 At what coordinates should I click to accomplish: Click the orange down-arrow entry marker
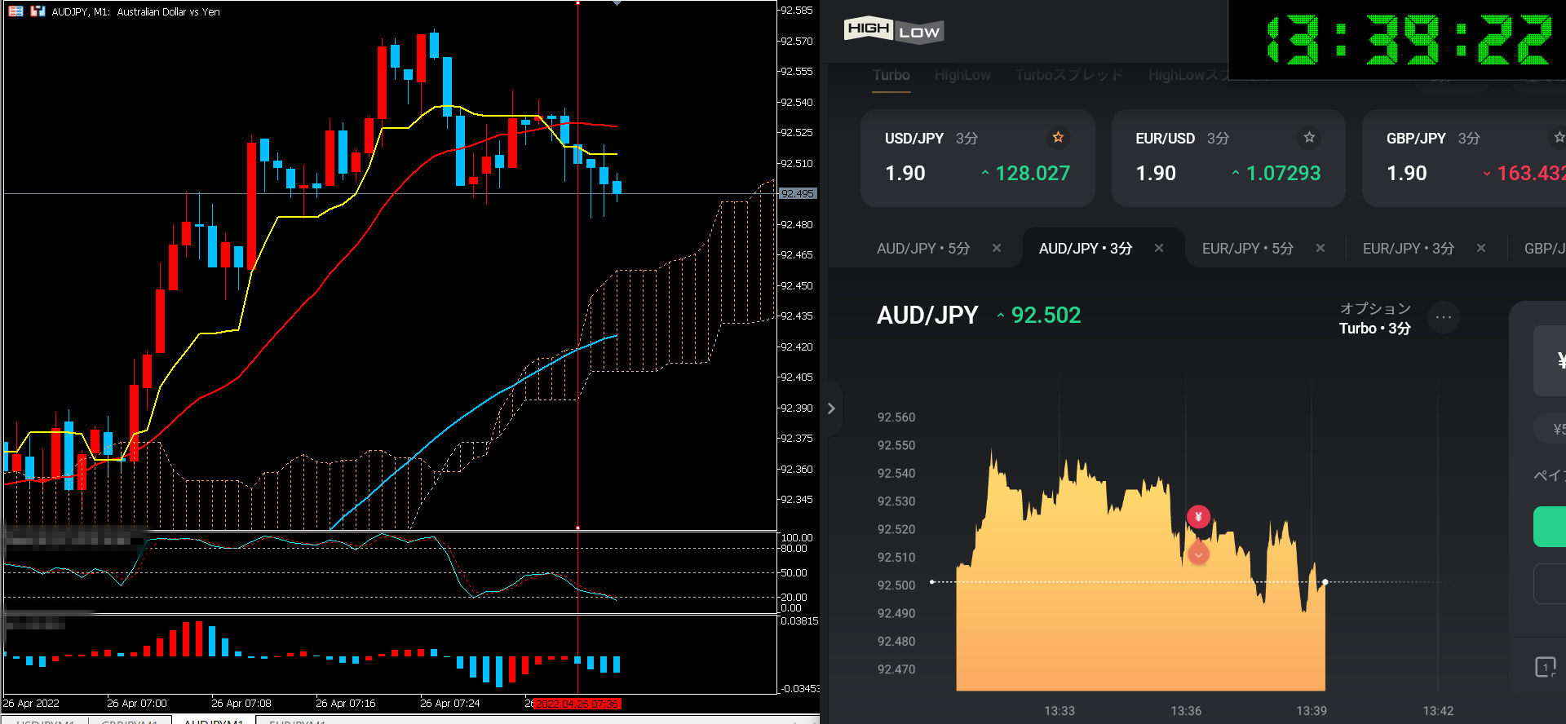pos(1198,554)
